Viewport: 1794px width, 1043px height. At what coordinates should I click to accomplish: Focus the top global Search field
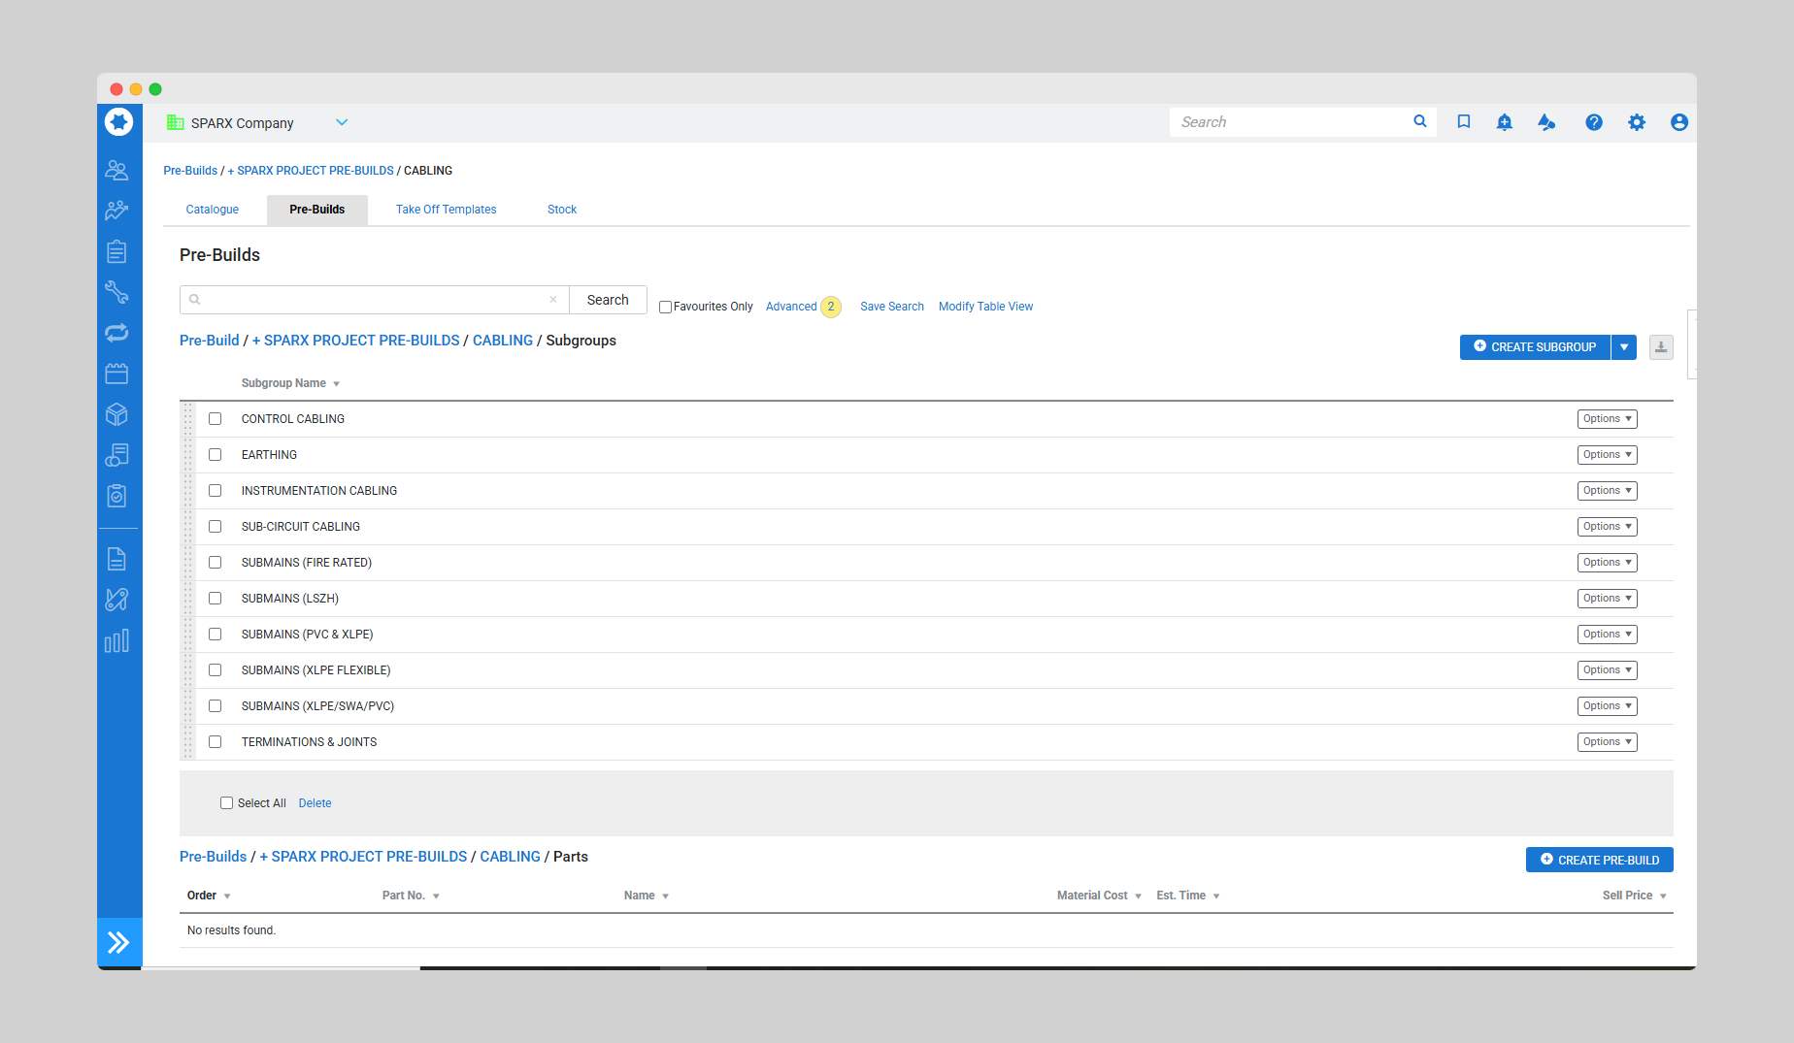point(1291,122)
